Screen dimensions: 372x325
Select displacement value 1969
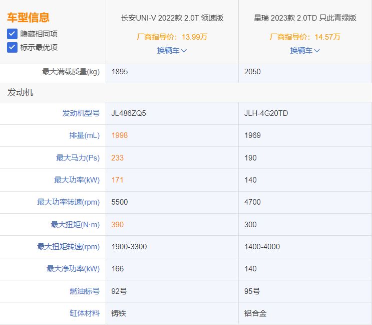[252, 135]
